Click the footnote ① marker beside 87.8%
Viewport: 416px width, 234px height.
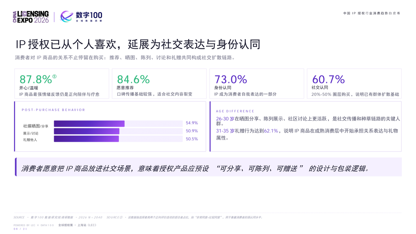click(54, 76)
